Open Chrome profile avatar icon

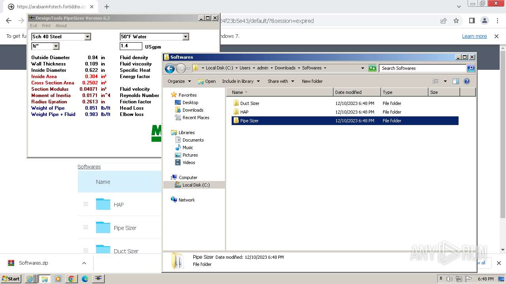[x=484, y=21]
